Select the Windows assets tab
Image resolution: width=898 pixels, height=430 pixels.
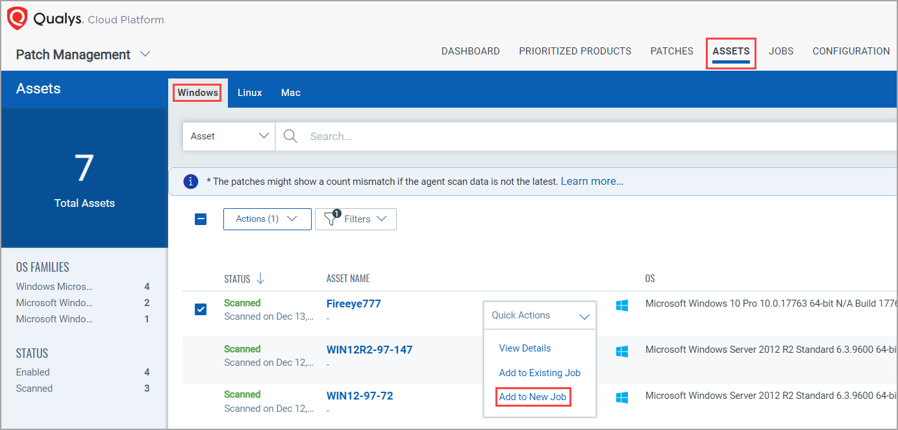[x=198, y=93]
